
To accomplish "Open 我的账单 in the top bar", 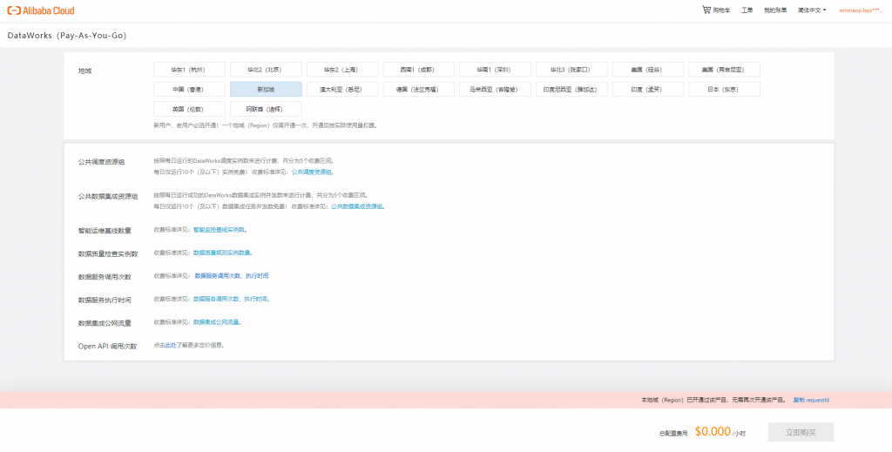I will pyautogui.click(x=775, y=10).
